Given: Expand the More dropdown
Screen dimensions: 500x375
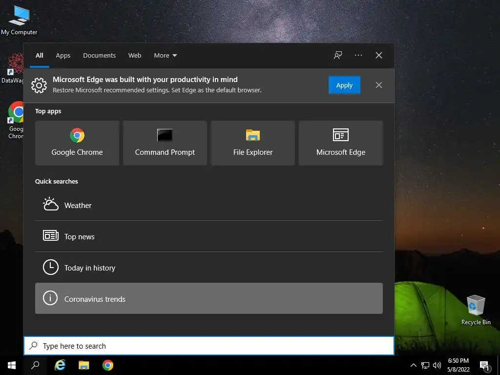Looking at the screenshot, I should click(165, 56).
